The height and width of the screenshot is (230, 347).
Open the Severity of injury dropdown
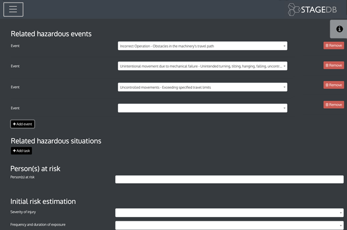coord(229,213)
